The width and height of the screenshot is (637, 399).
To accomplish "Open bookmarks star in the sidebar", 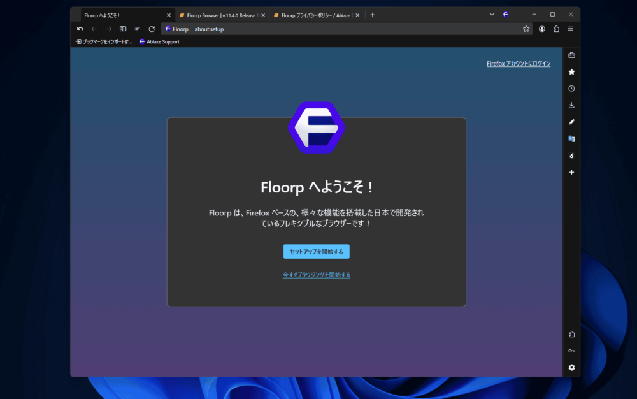I will (x=571, y=72).
